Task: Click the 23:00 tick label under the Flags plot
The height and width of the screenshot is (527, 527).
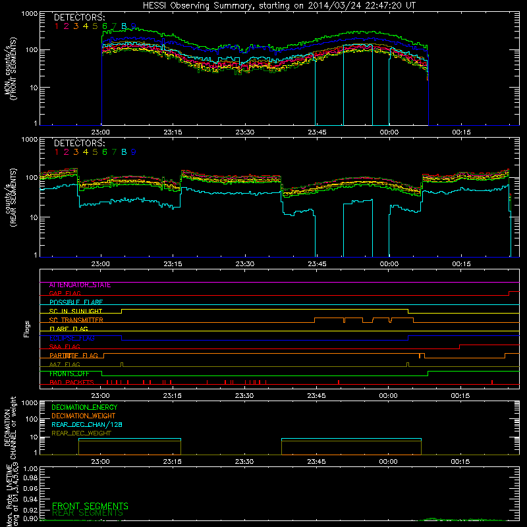Action: [101, 396]
